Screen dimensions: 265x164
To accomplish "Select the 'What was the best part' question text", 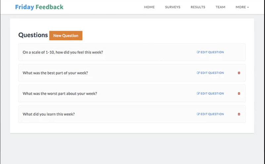I will (55, 73).
